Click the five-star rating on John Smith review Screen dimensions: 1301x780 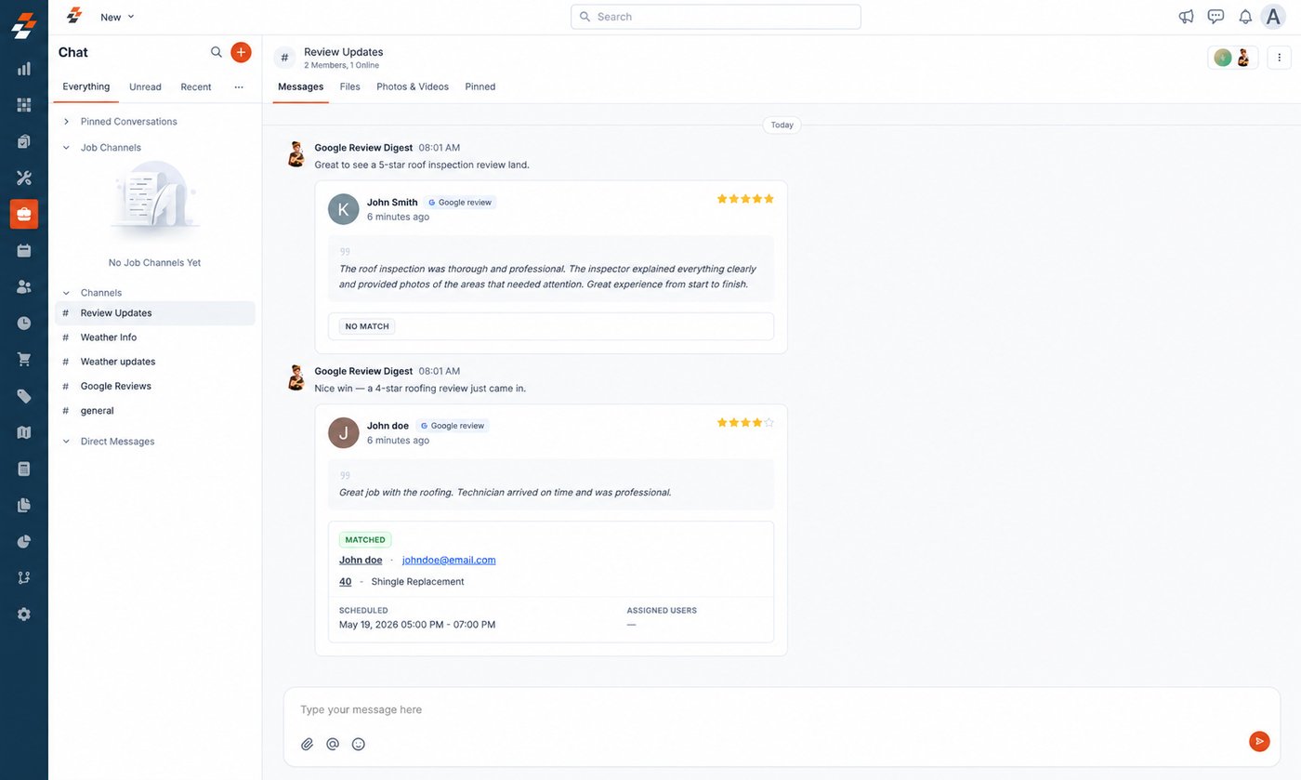click(x=745, y=199)
